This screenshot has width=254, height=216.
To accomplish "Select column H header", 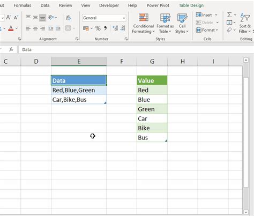I will pyautogui.click(x=183, y=62).
